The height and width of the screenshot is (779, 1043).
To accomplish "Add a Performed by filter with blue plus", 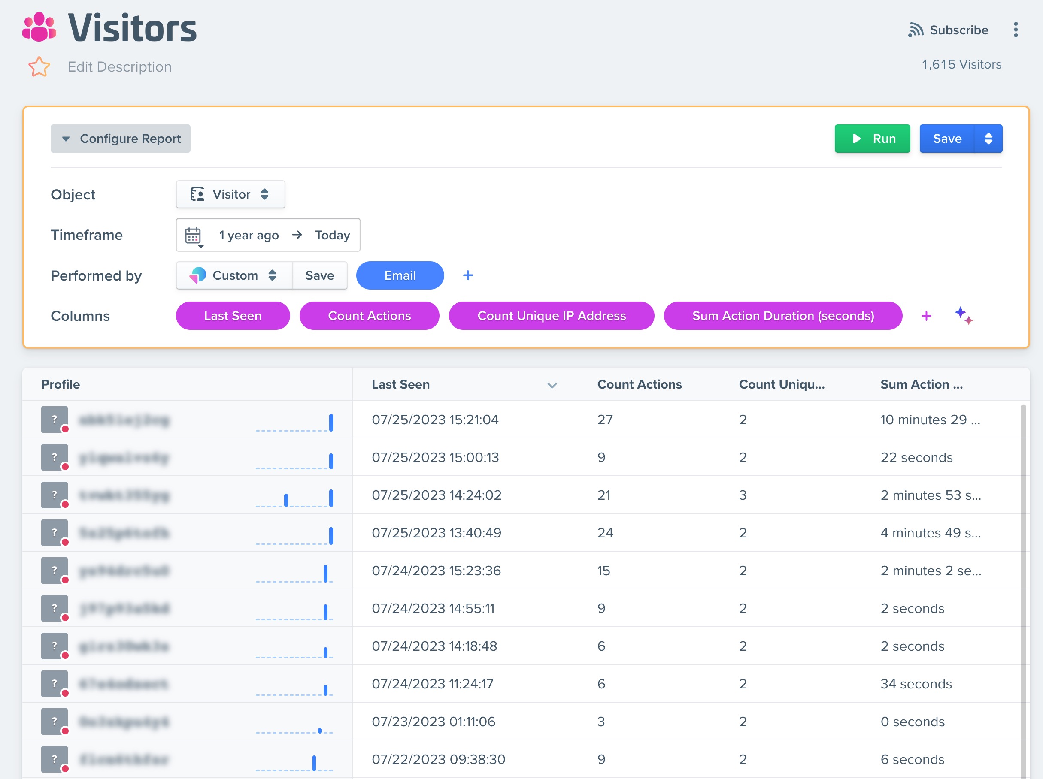I will pyautogui.click(x=467, y=275).
